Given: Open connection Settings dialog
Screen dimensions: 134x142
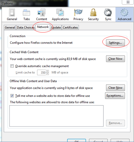Looking at the screenshot, I should (115, 42).
